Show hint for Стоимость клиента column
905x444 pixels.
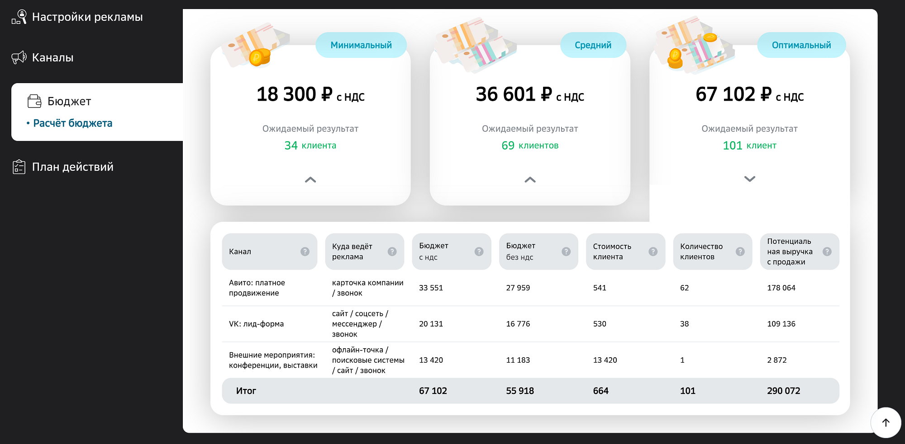pyautogui.click(x=653, y=252)
